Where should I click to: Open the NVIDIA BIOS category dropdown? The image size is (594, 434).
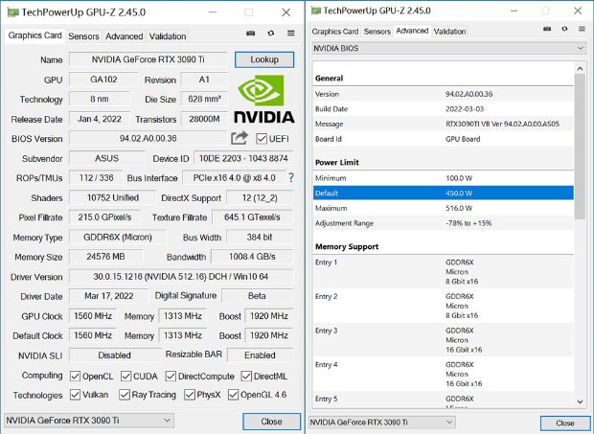click(x=449, y=48)
